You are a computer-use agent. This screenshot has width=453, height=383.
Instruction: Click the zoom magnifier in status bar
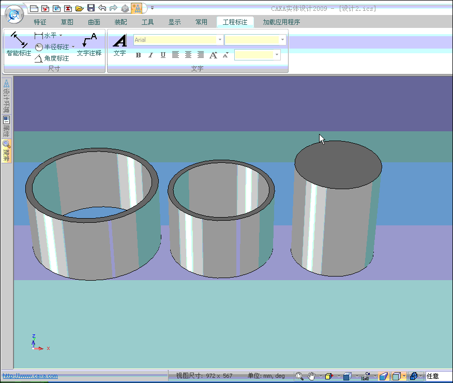click(299, 376)
